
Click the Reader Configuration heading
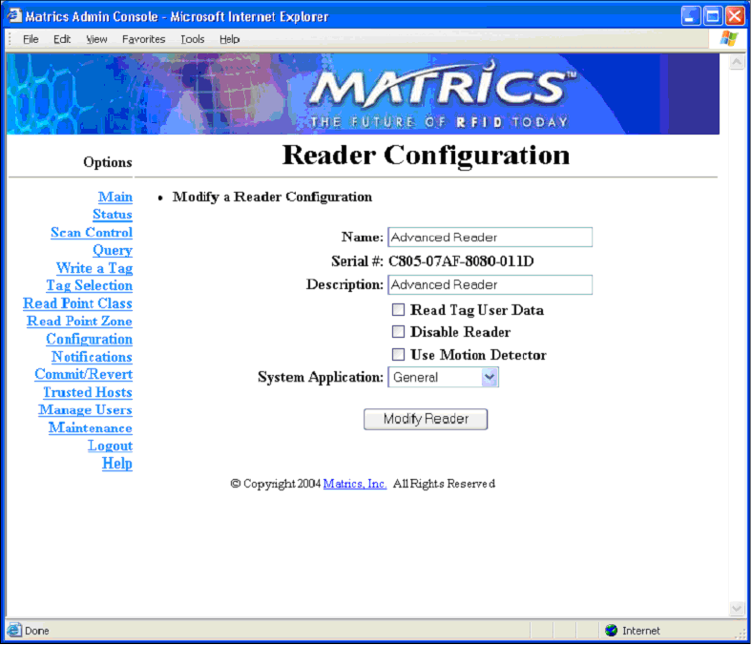coord(426,156)
